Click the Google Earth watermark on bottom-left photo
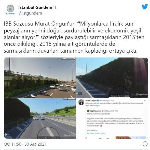This screenshot has height=150, width=150. (70, 135)
